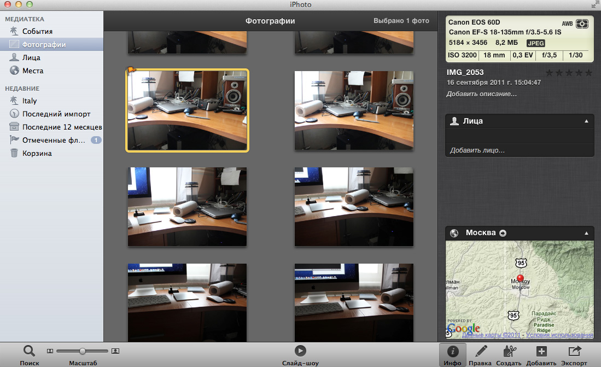
Task: Select the second desk photo with speakers
Action: 354,110
